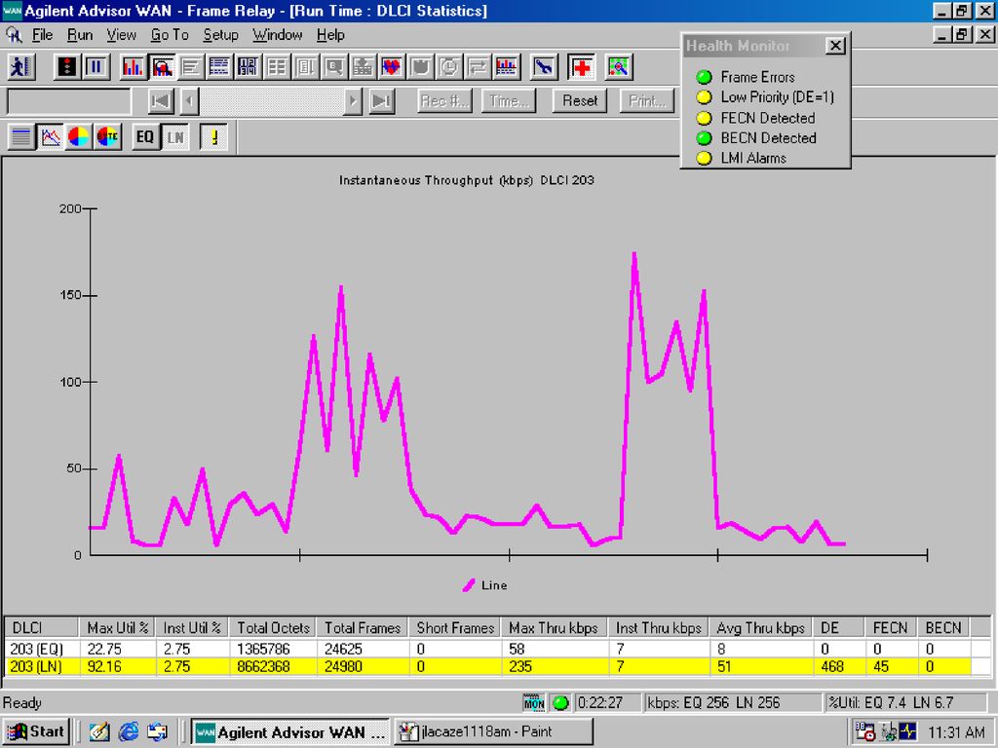Open the Go To menu

(x=170, y=35)
